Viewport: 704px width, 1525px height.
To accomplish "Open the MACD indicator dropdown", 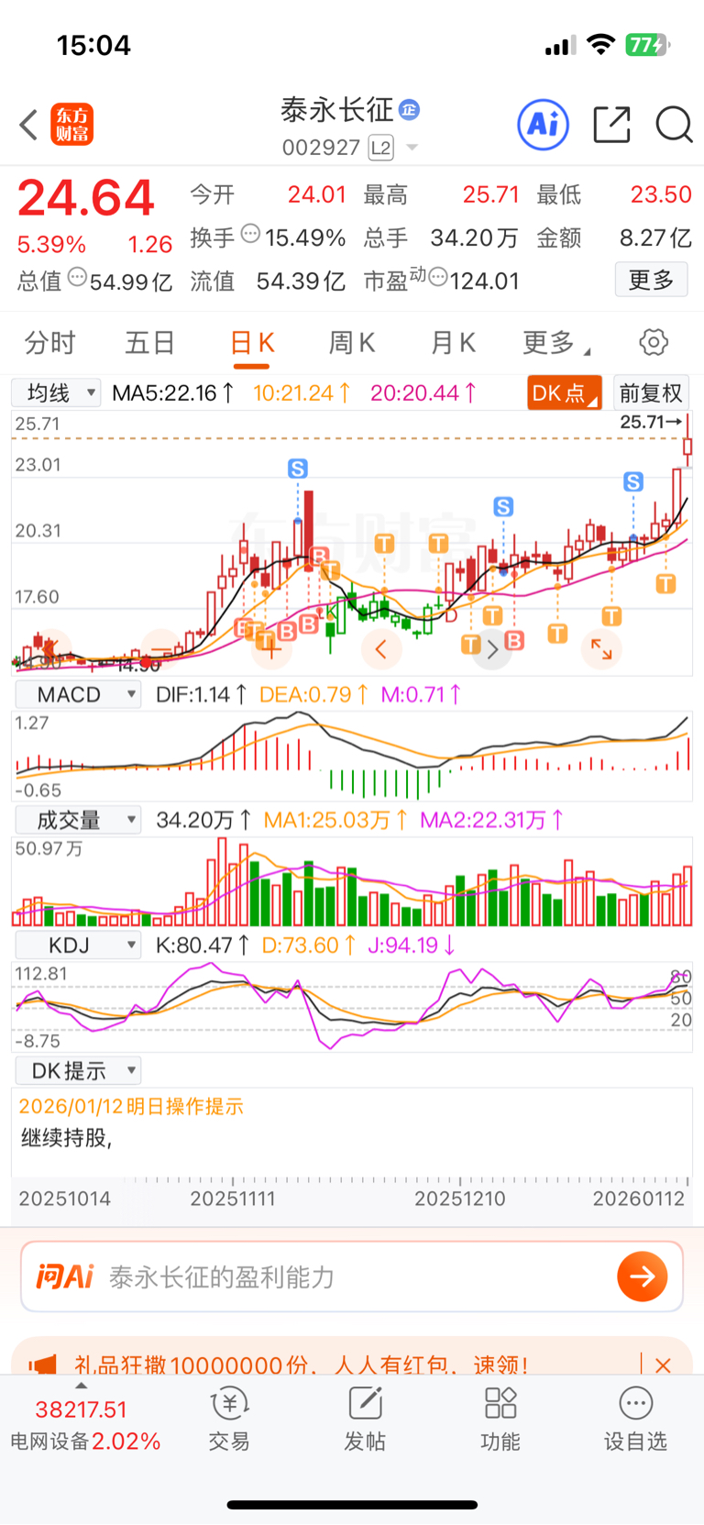I will [78, 694].
